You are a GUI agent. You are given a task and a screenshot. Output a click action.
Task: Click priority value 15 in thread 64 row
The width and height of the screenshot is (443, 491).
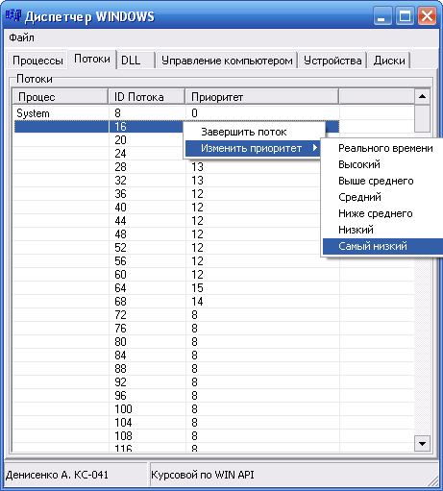point(197,288)
